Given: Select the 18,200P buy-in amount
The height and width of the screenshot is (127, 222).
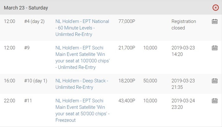Looking at the screenshot, I should [127, 81].
